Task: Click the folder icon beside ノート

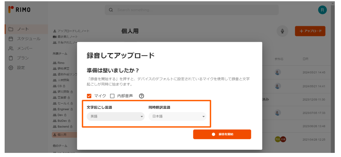Action: pos(11,29)
